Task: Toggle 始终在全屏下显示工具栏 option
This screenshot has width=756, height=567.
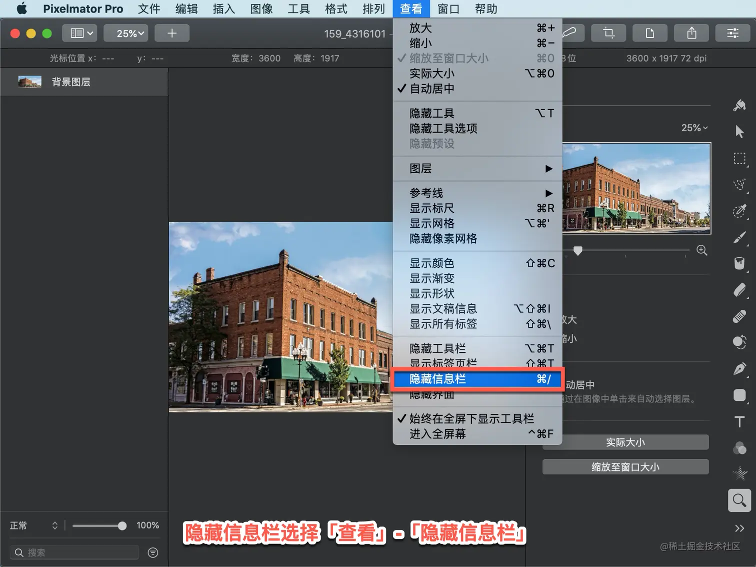Action: (x=477, y=418)
